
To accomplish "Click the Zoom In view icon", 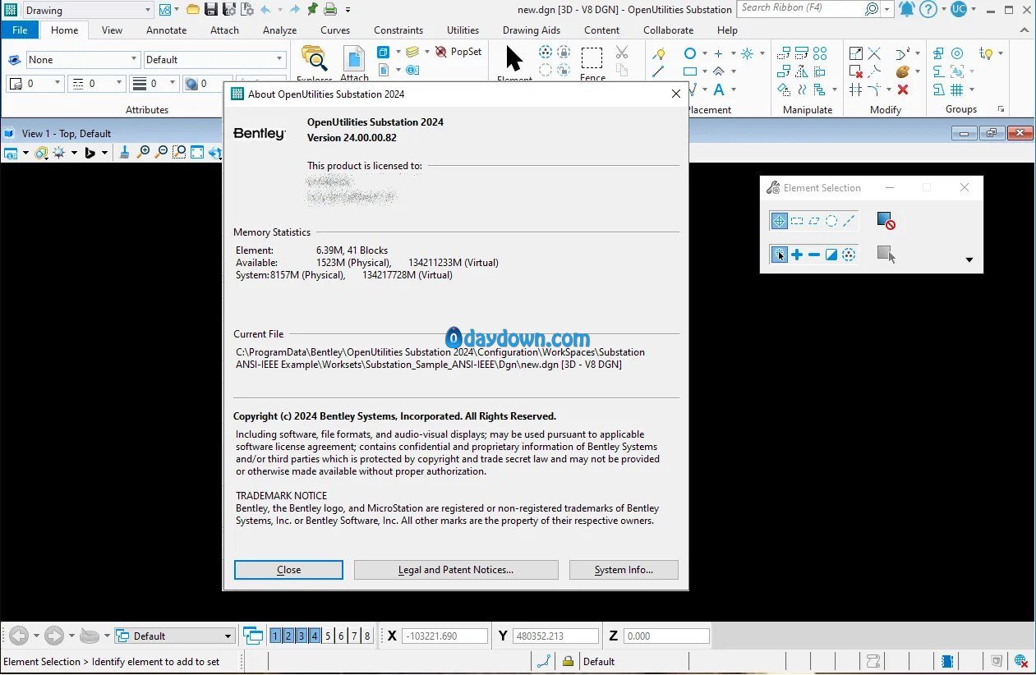I will click(x=145, y=152).
